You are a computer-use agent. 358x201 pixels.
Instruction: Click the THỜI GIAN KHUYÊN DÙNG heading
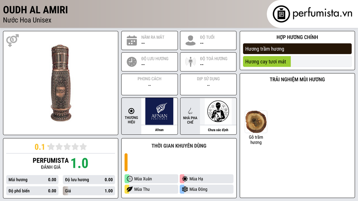coord(179,146)
